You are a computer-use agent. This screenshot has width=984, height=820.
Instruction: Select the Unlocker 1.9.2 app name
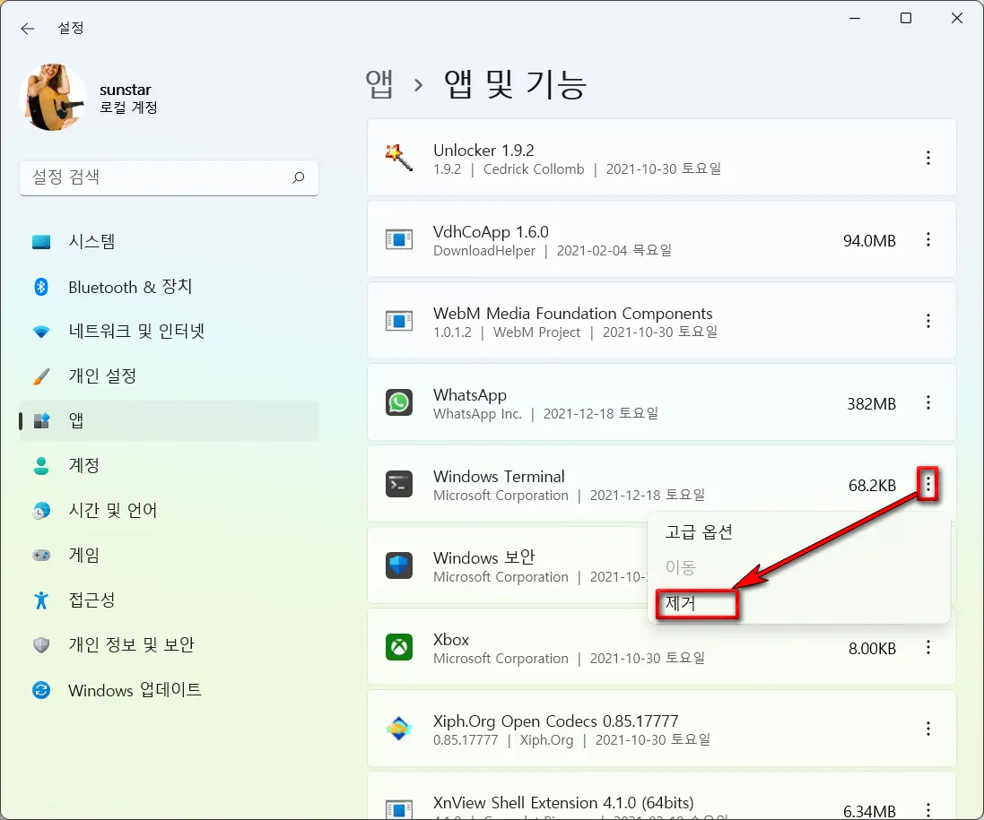(x=483, y=151)
